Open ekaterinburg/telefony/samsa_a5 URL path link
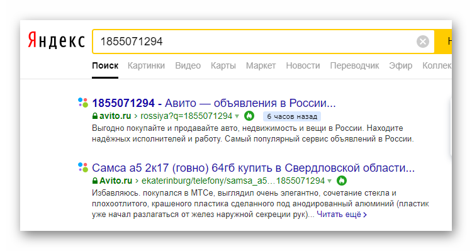Screen dimensions: 472x251 [233, 181]
